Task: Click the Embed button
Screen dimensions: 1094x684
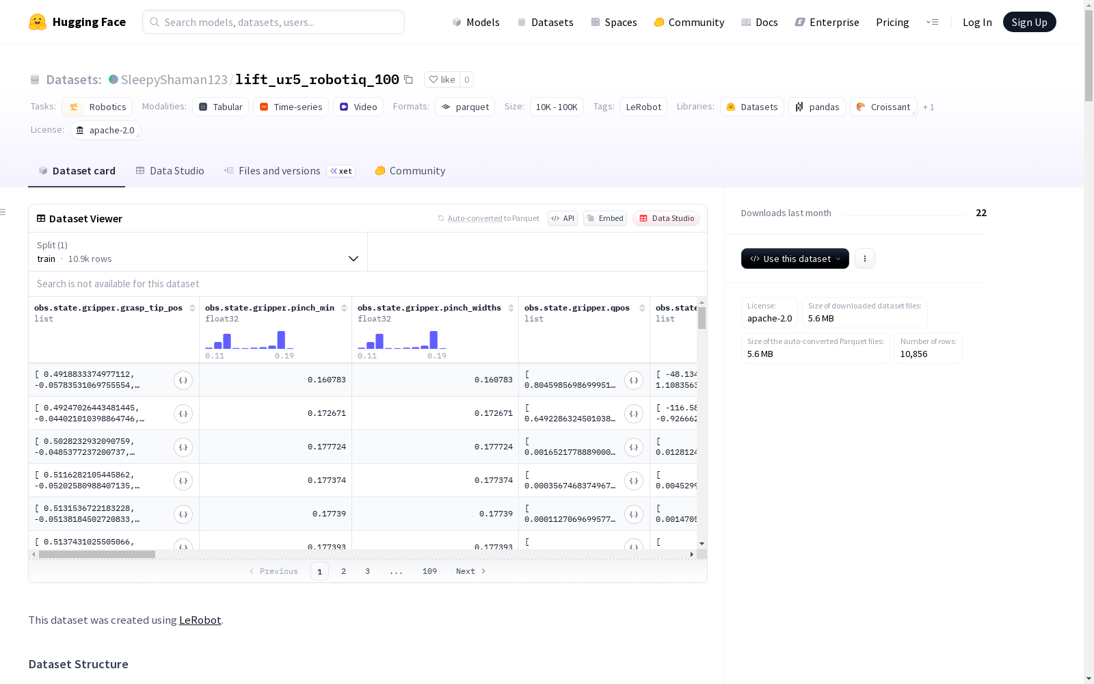Action: tap(605, 218)
